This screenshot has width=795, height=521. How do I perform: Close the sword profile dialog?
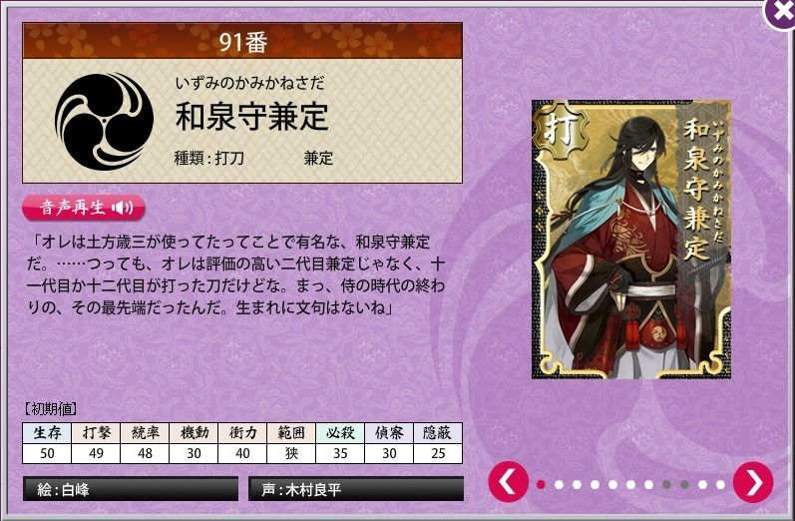780,13
